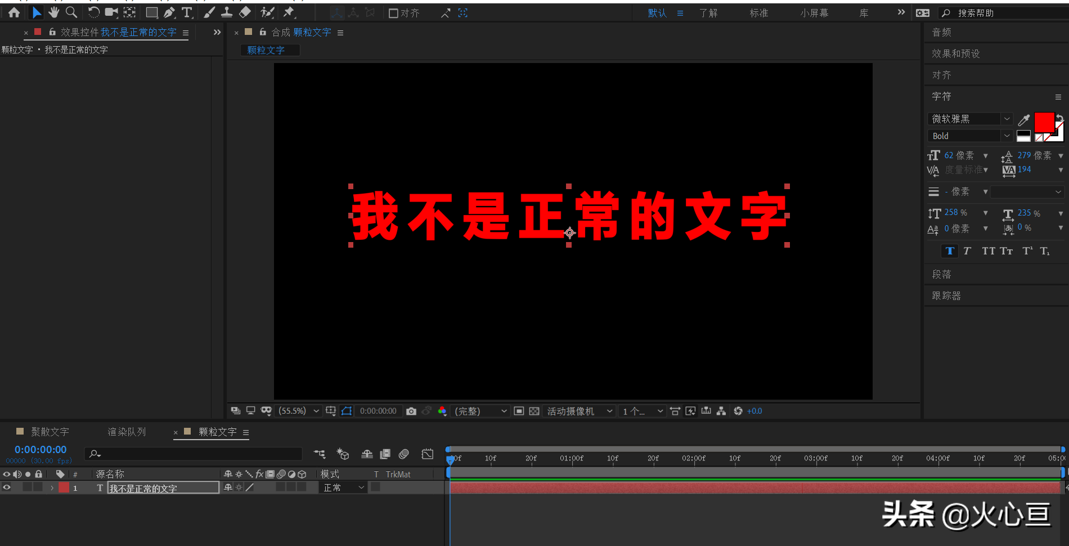The height and width of the screenshot is (546, 1069).
Task: Select the Horizontal Type tool
Action: pyautogui.click(x=187, y=12)
